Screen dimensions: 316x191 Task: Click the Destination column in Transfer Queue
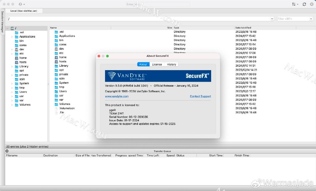tap(58, 155)
